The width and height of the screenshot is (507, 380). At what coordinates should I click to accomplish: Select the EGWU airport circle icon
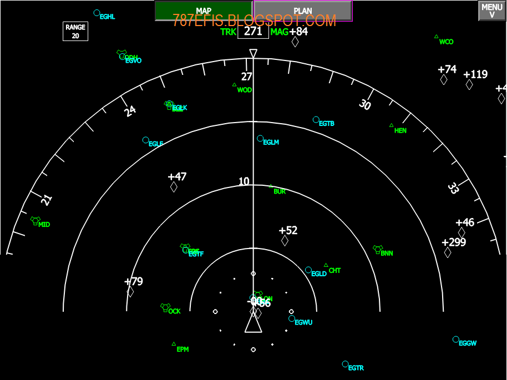(291, 318)
